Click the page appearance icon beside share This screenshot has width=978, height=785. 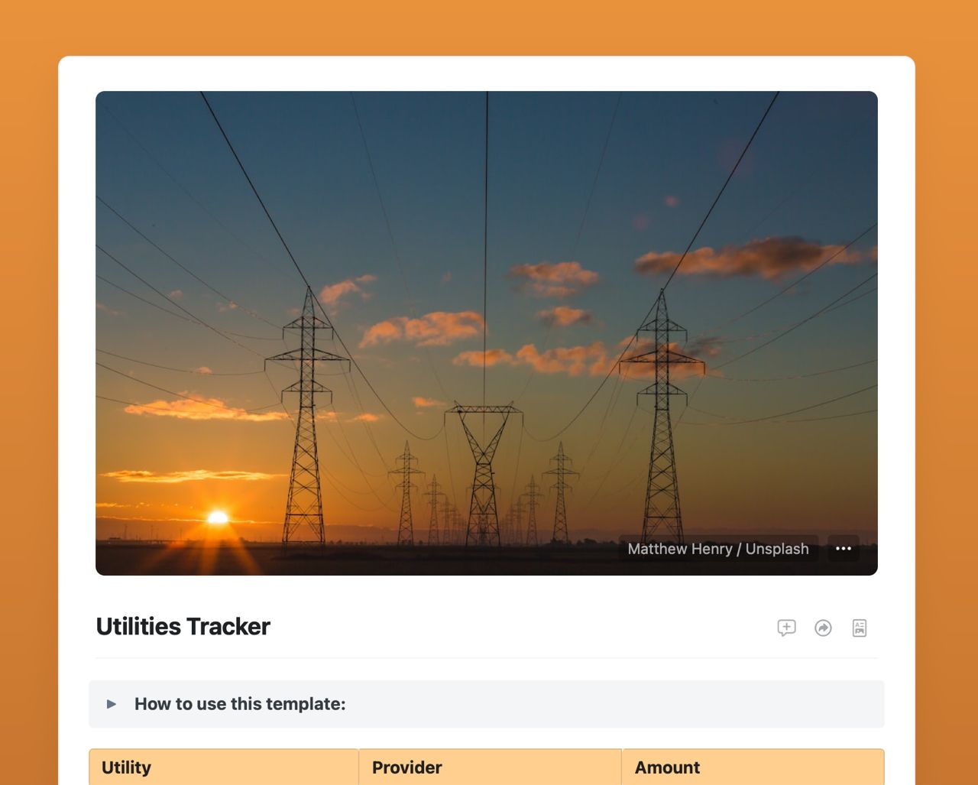pyautogui.click(x=859, y=628)
